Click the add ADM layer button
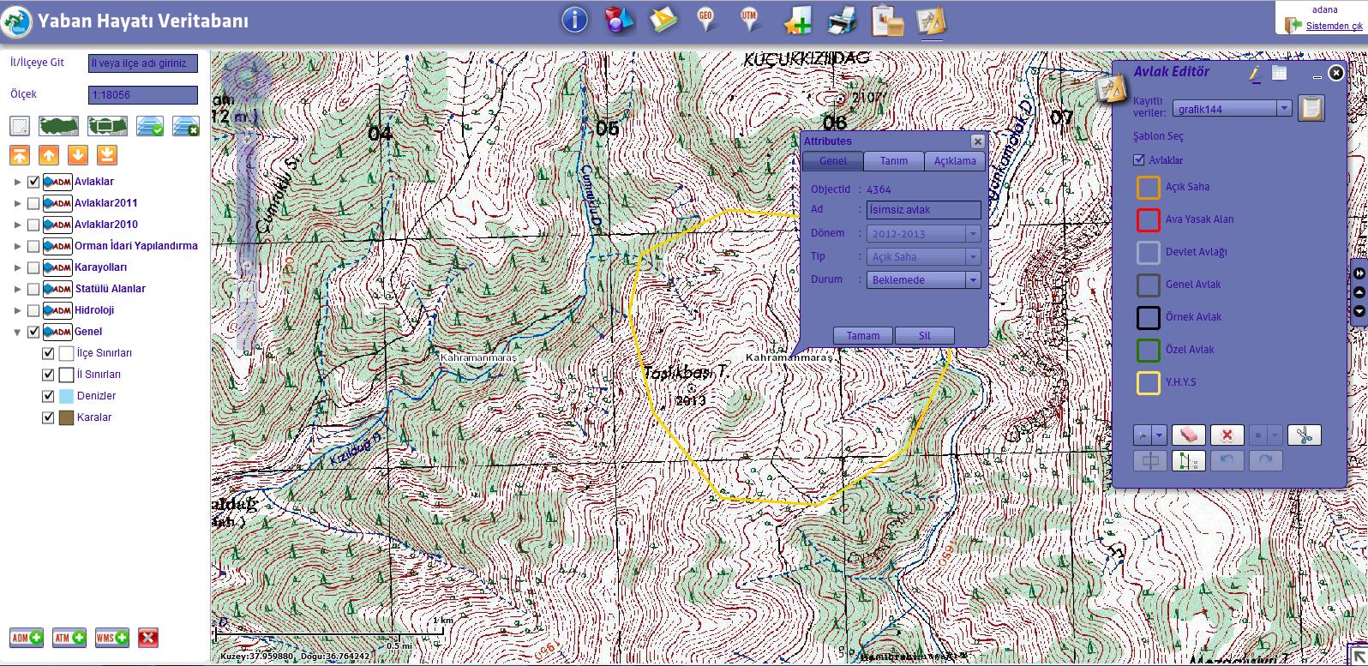 [27, 638]
